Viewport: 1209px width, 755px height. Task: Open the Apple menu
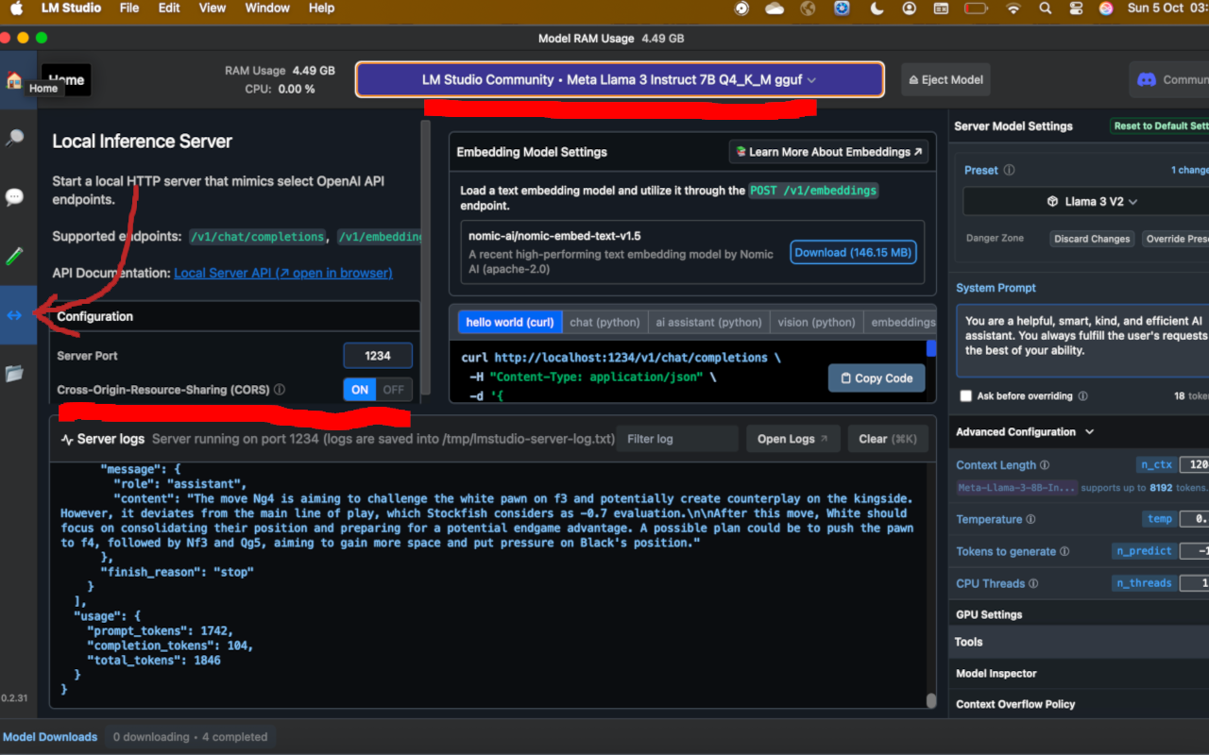(16, 8)
